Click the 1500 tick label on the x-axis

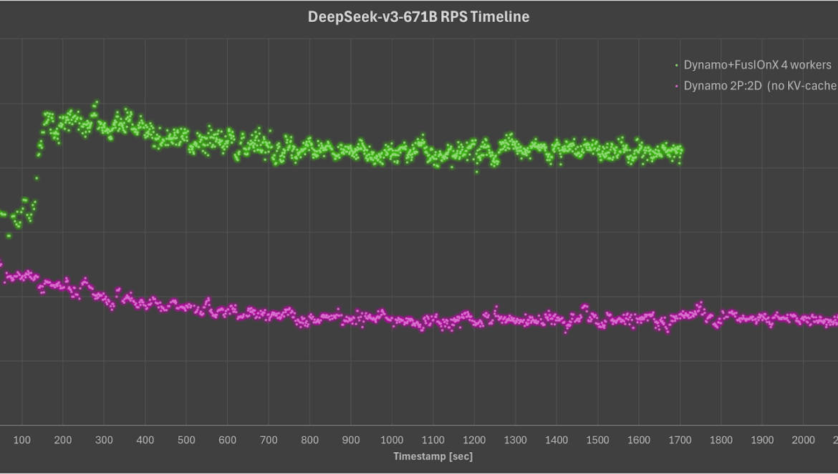pos(597,440)
